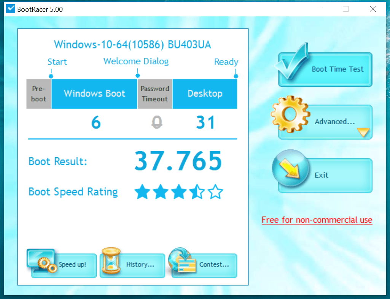The height and width of the screenshot is (299, 390).
Task: Click the Boot Speed Rating stars
Action: coord(178,192)
